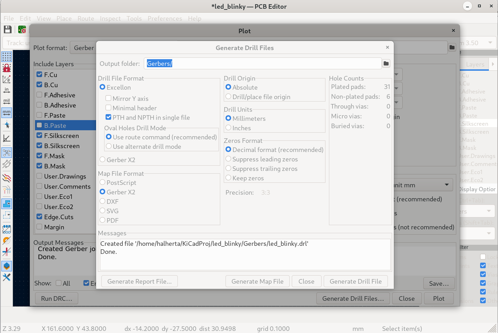The height and width of the screenshot is (333, 498).
Task: Switch units to inches with the 'in' icon
Action: point(7,90)
